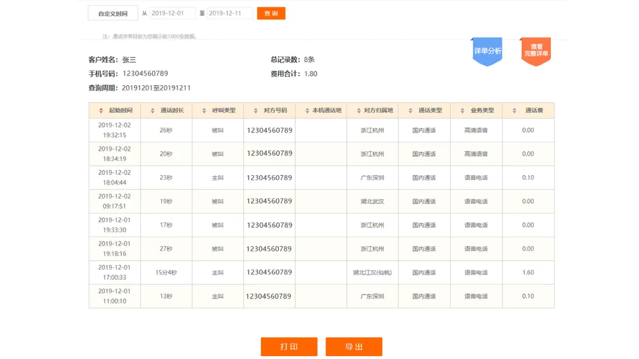639x359 pixels.
Task: Click the 导出 export button
Action: [354, 347]
